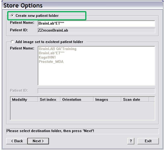Select Create new patient folder radio button
Image resolution: width=164 pixels, height=150 pixels.
(12, 15)
